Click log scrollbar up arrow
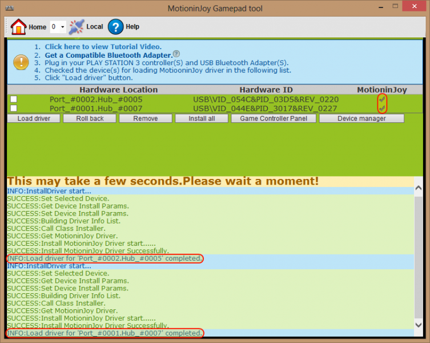The height and width of the screenshot is (343, 430). coord(418,188)
